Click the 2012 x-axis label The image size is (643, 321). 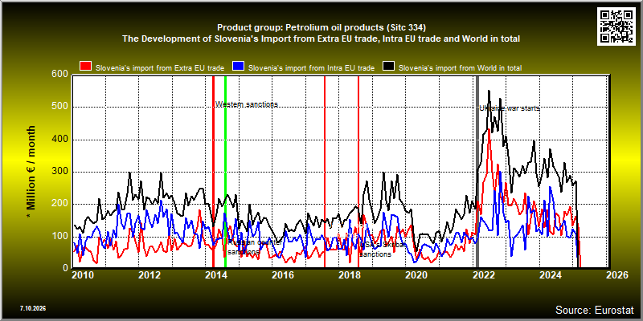tap(149, 275)
